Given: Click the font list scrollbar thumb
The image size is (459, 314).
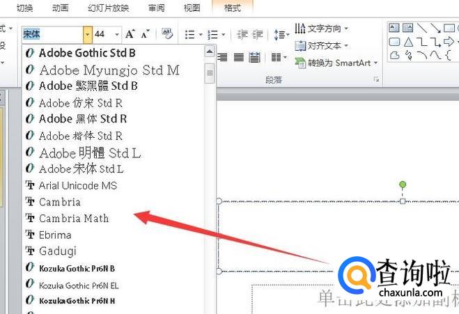Looking at the screenshot, I should [210, 73].
